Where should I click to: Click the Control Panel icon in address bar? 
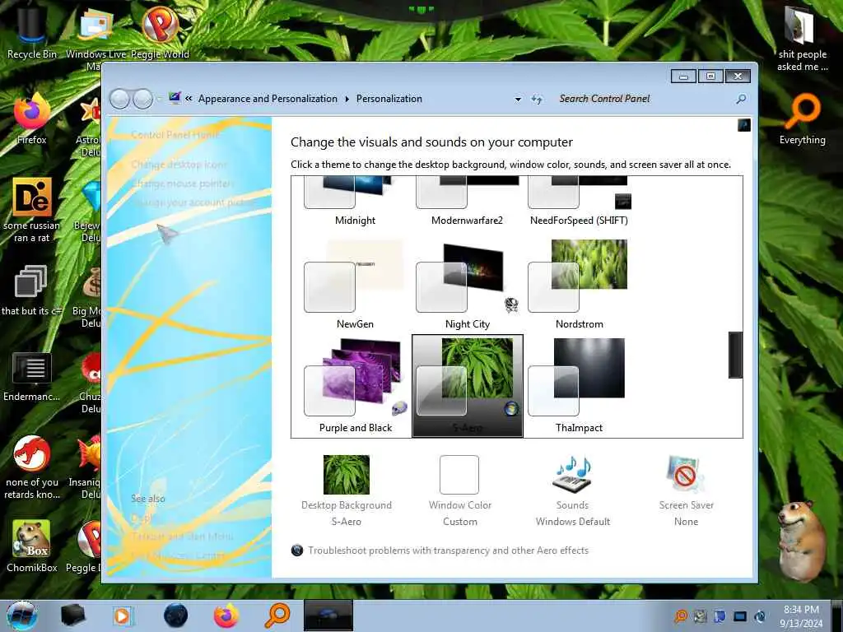coord(175,99)
